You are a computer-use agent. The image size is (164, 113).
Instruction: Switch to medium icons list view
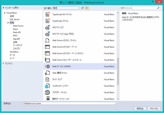point(87,8)
